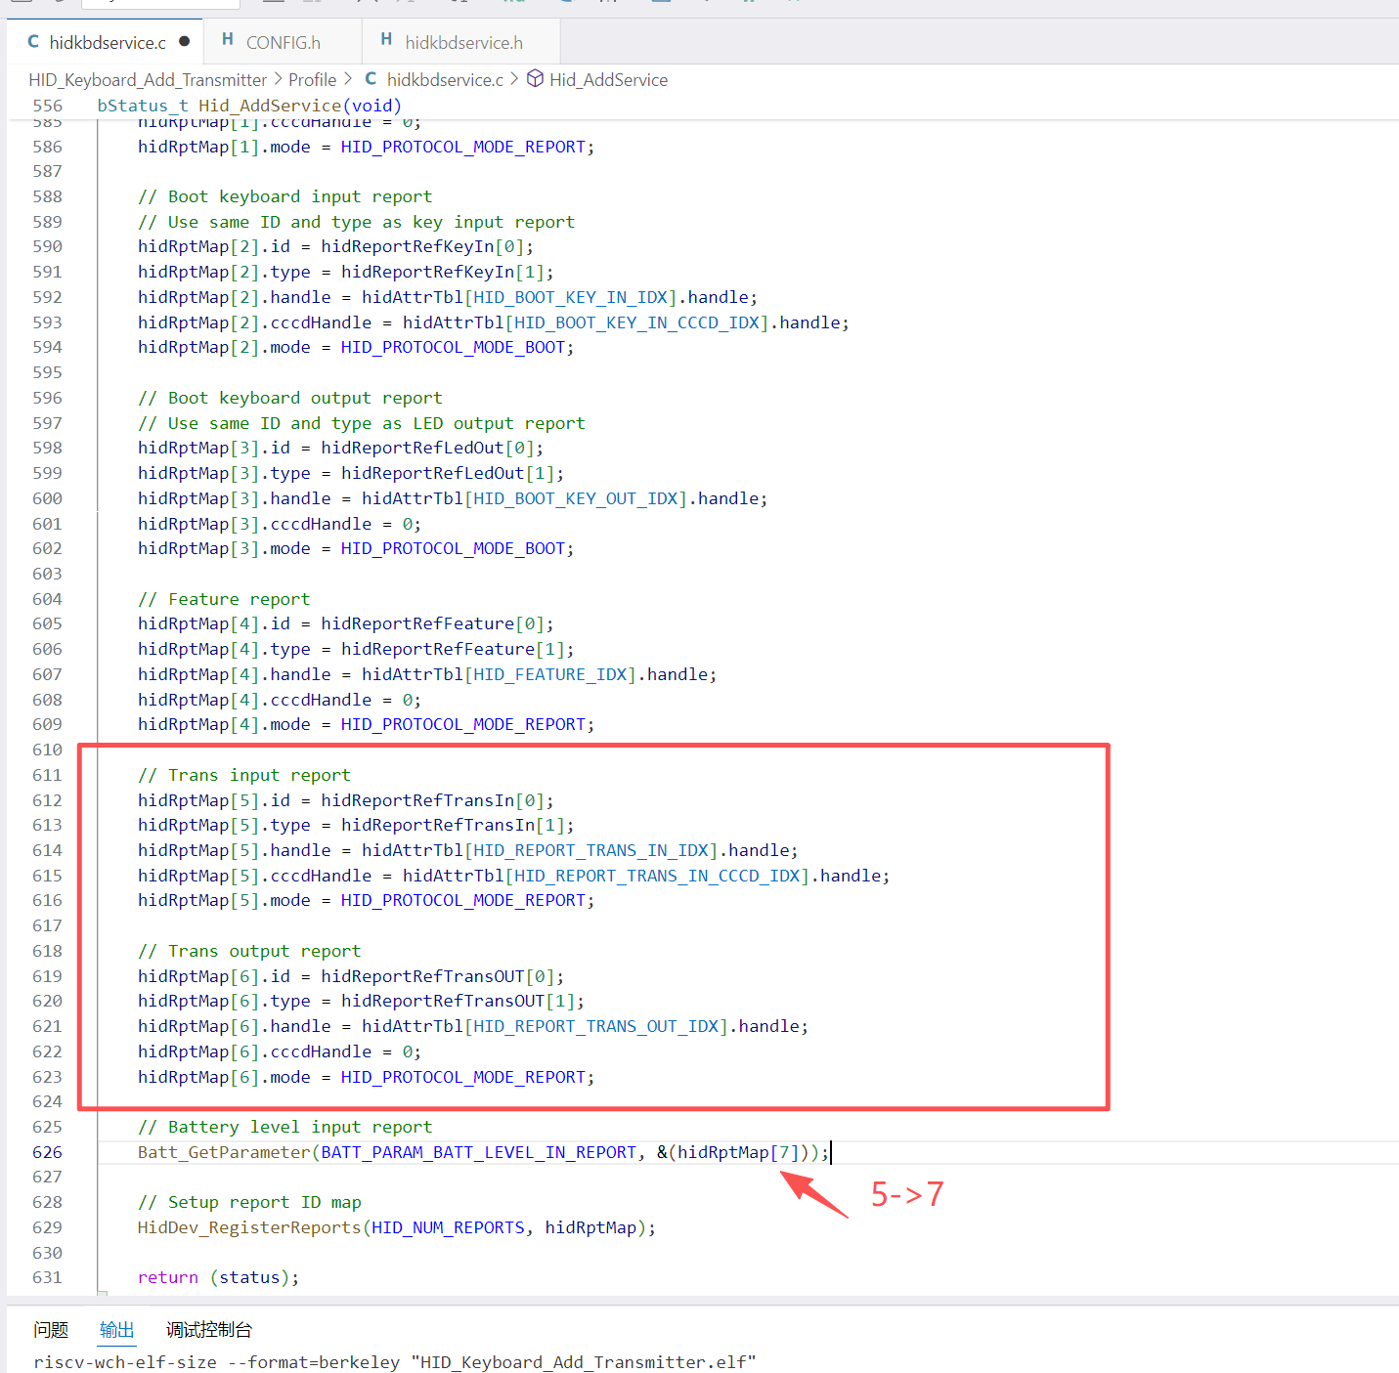Click line number 588 in the gutter
Image resolution: width=1399 pixels, height=1373 pixels.
pos(47,196)
